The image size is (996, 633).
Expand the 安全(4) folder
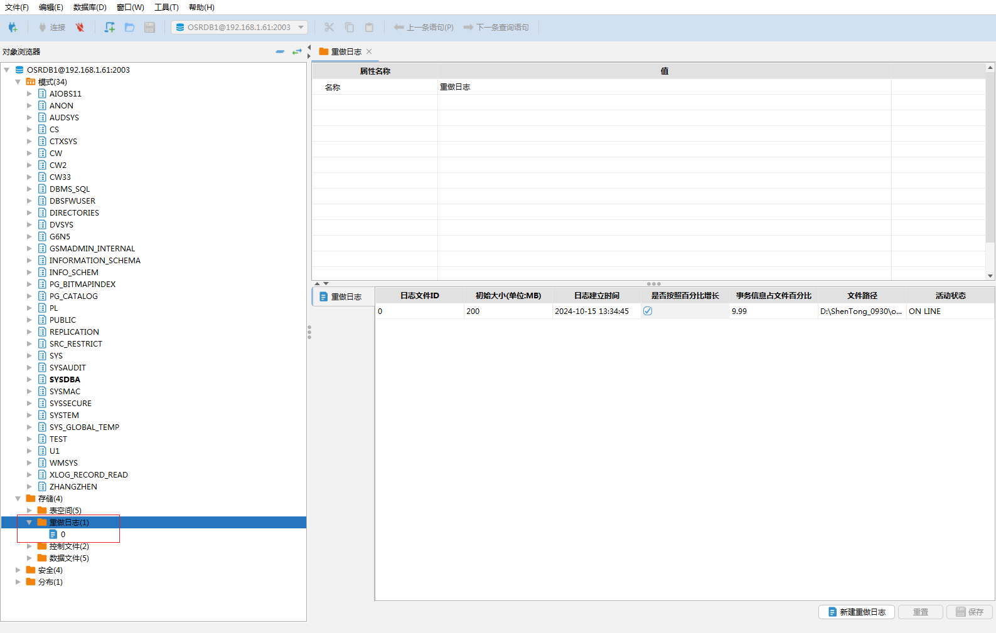pyautogui.click(x=18, y=570)
